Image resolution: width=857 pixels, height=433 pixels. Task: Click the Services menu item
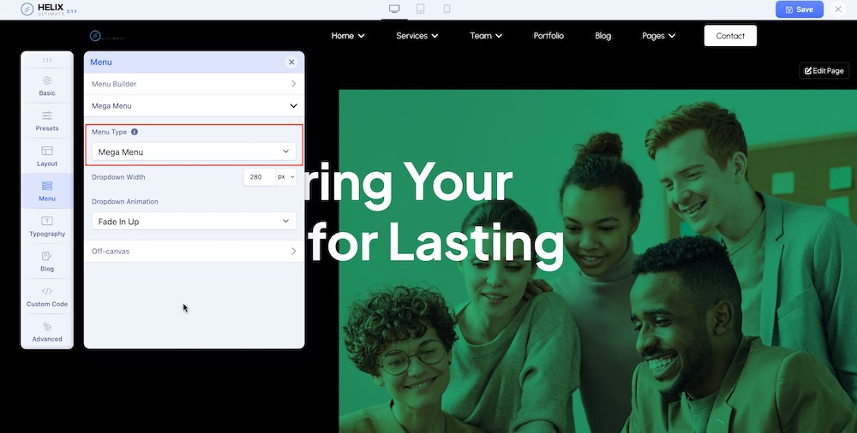pyautogui.click(x=417, y=36)
